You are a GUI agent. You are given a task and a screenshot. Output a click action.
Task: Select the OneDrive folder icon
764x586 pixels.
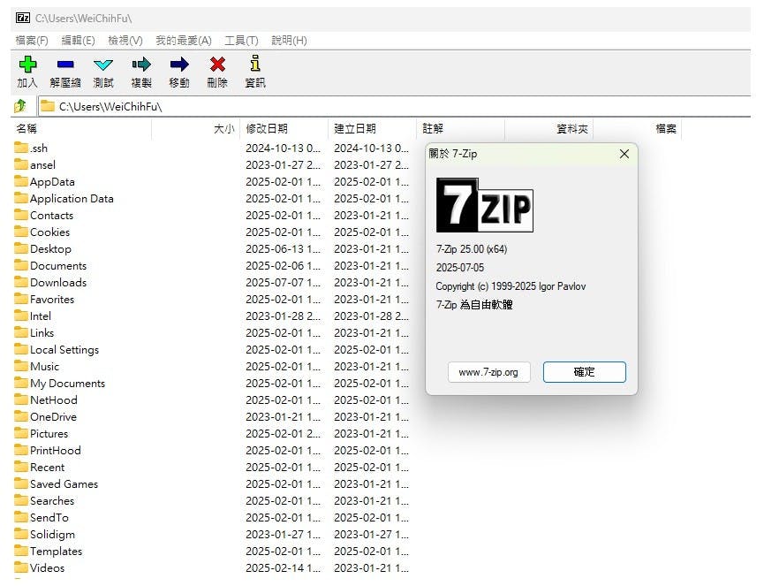pyautogui.click(x=21, y=415)
